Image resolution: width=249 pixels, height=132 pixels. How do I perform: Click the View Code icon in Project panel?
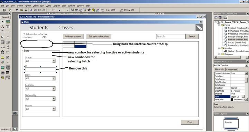[216, 18]
